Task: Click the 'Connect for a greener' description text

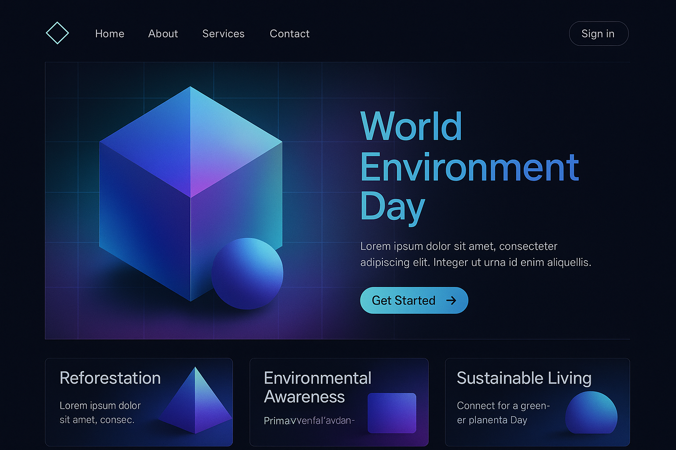Action: (503, 413)
